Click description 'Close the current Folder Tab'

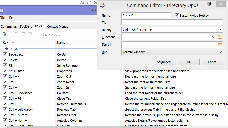(x=146, y=98)
